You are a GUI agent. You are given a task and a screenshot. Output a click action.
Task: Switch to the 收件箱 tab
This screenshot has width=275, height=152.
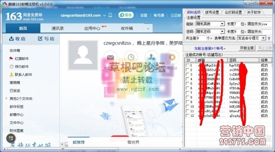[127, 28]
